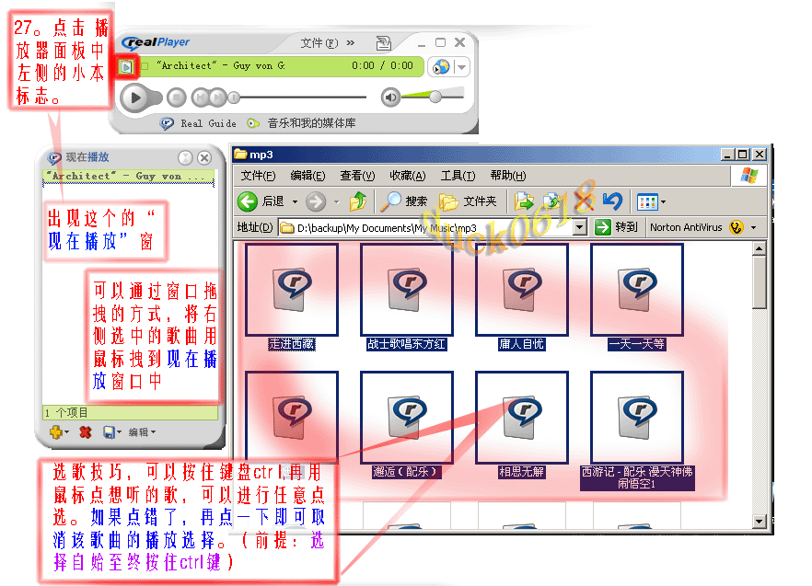The height and width of the screenshot is (586, 812).
Task: Open the Real Guide link
Action: click(x=208, y=123)
